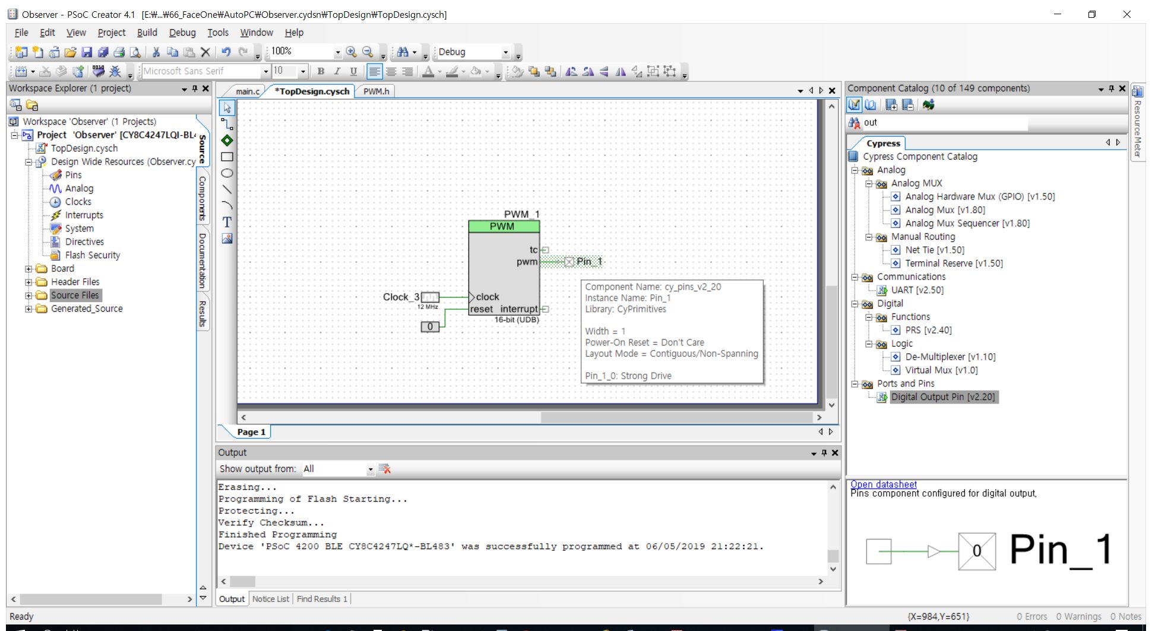The height and width of the screenshot is (631, 1152).
Task: Open the font size dropdown
Action: click(303, 72)
